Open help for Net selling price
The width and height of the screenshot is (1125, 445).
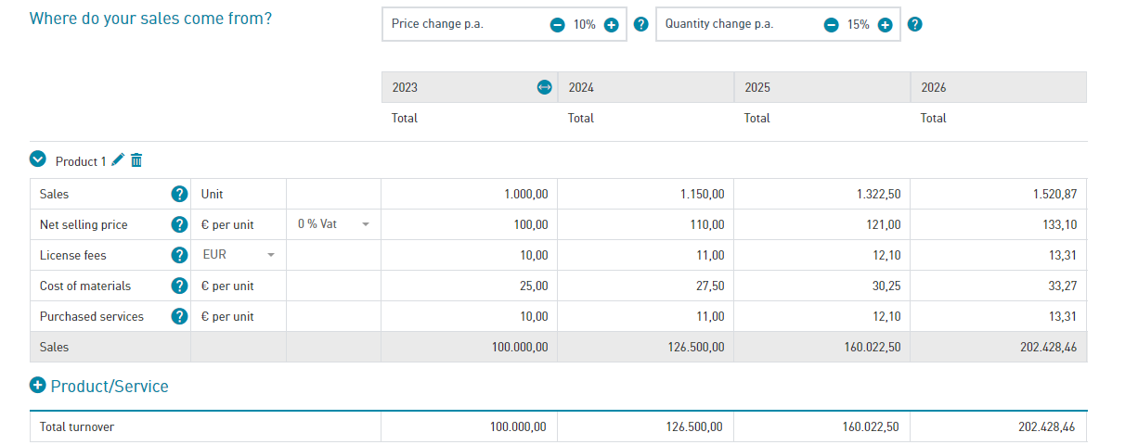(x=179, y=224)
